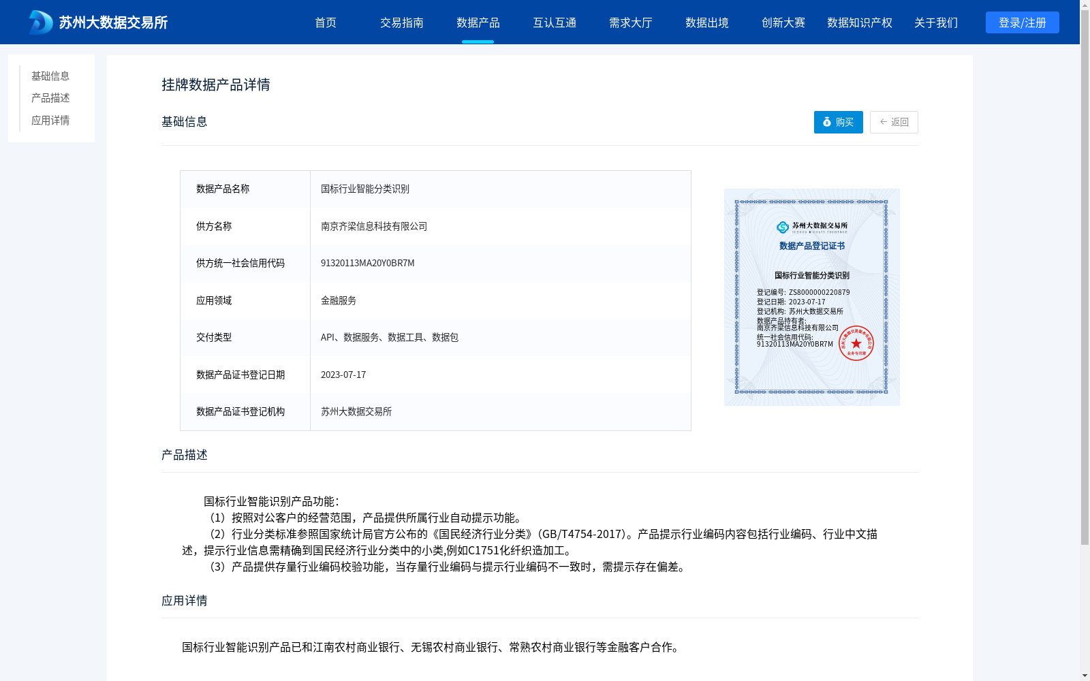This screenshot has height=681, width=1090.
Task: Click the 应用领域 label cell
Action: click(x=245, y=300)
